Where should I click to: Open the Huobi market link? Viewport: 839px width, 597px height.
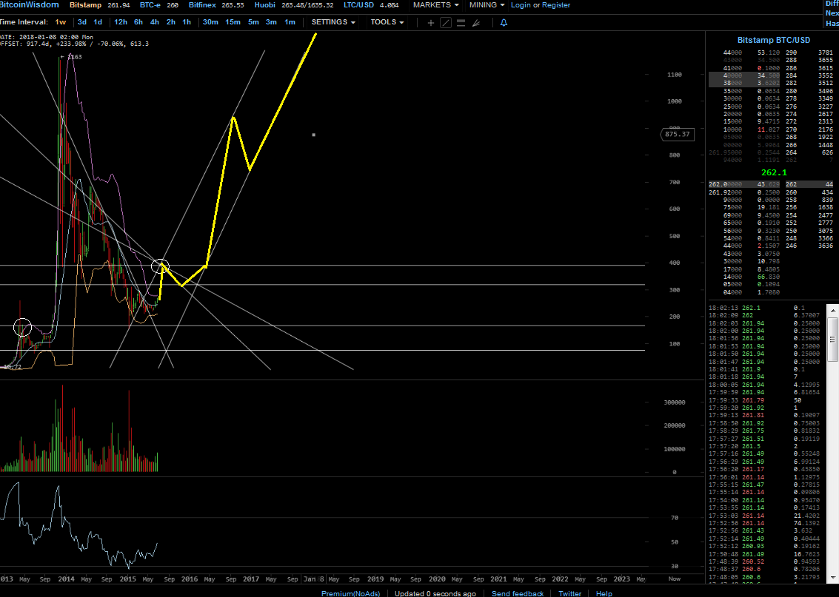point(265,5)
